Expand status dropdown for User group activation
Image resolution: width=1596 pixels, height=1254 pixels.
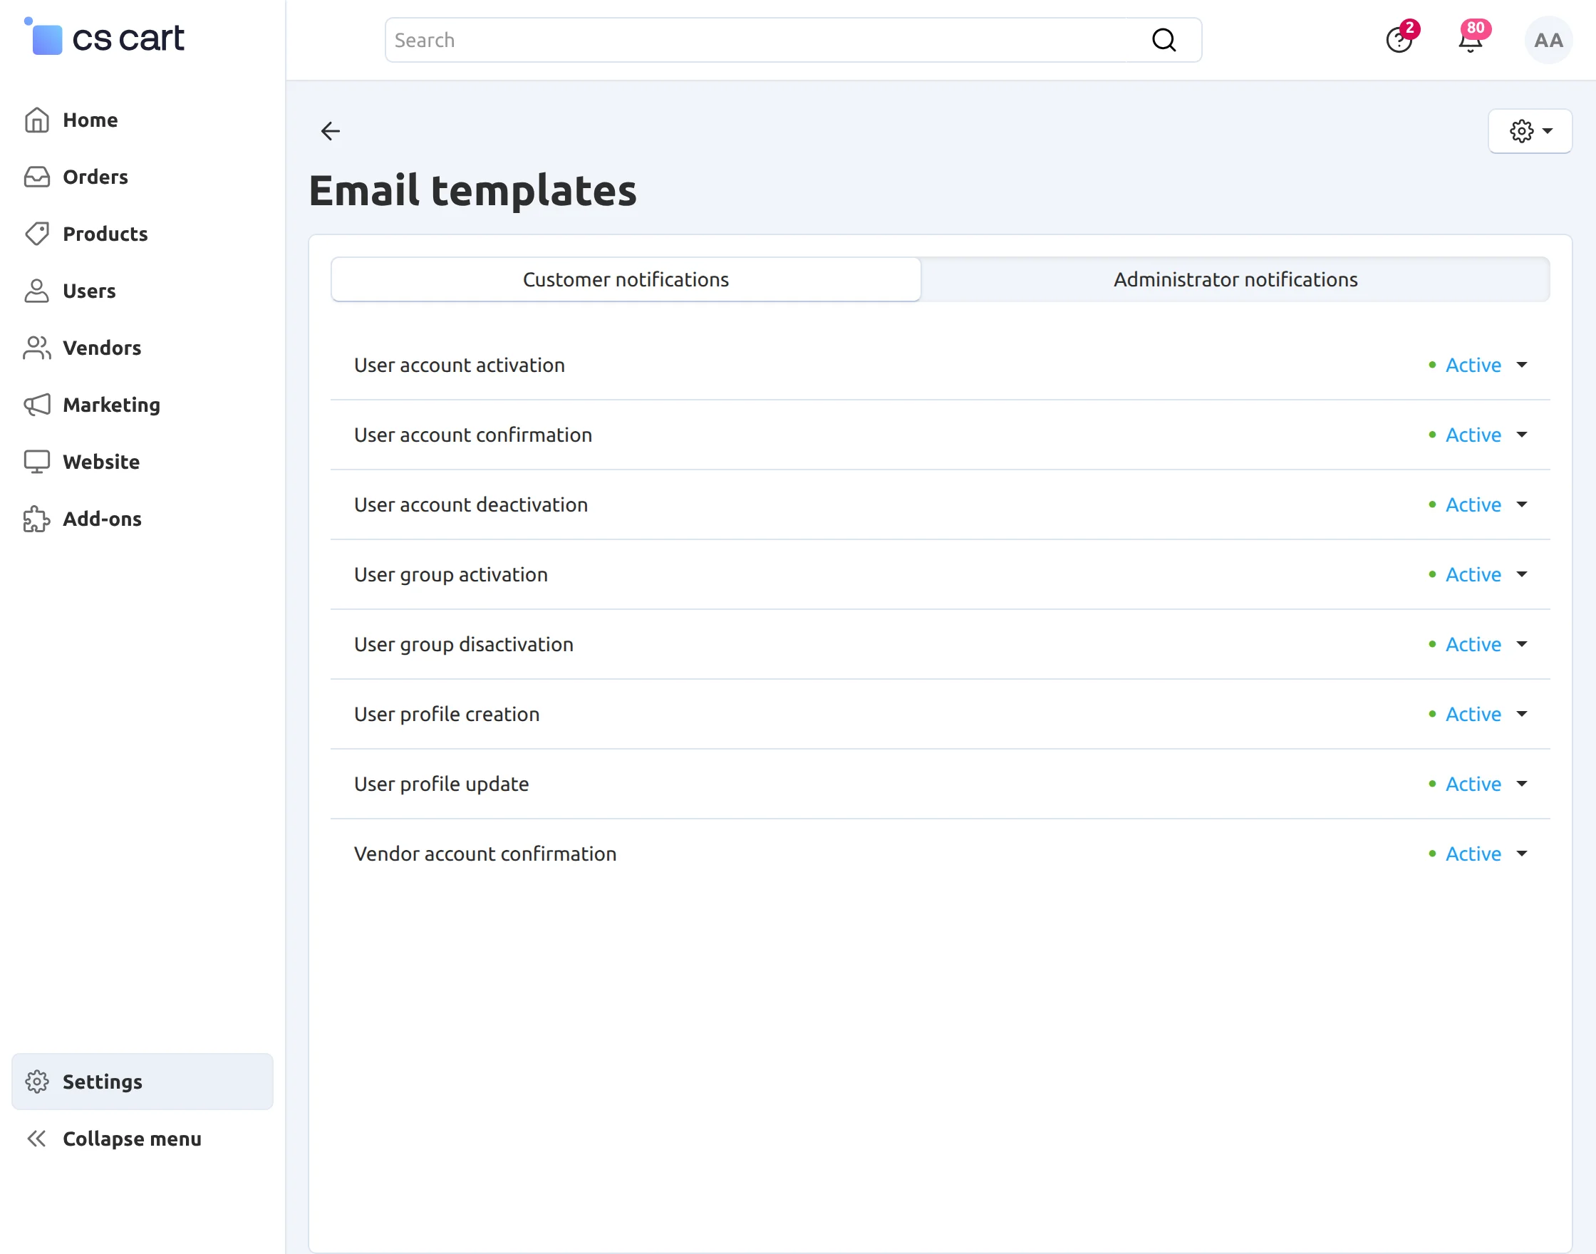click(x=1478, y=574)
